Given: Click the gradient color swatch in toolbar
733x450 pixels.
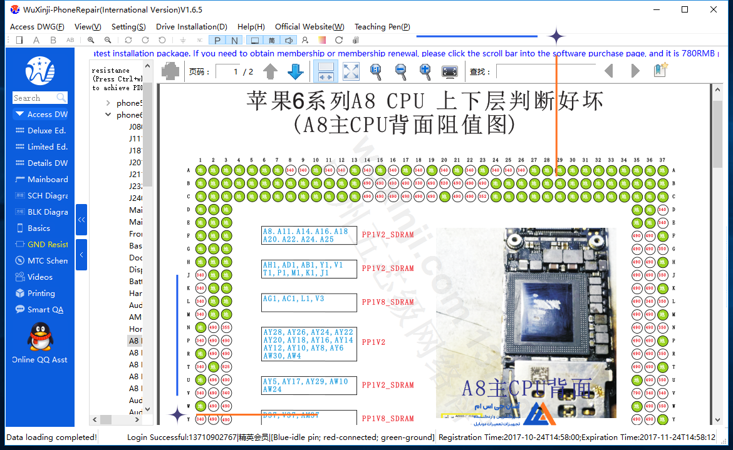Looking at the screenshot, I should (x=322, y=40).
